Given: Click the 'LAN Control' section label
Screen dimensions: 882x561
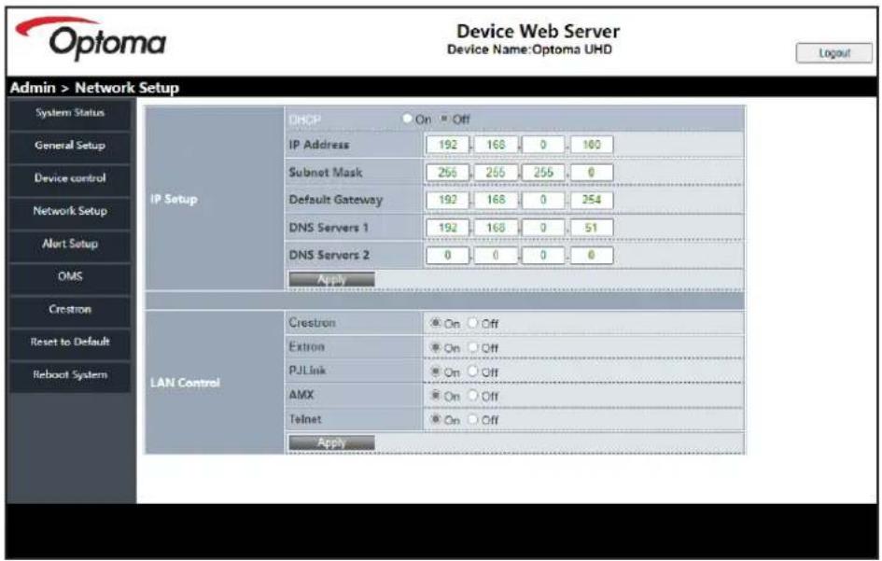Looking at the screenshot, I should 185,383.
